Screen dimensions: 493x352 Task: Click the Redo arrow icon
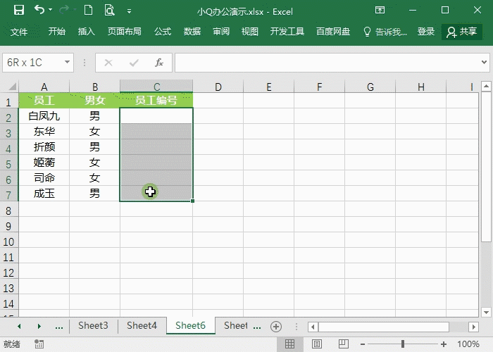pos(65,11)
